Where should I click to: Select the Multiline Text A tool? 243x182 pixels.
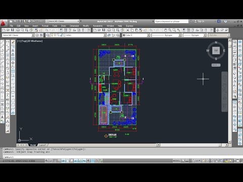[3, 117]
